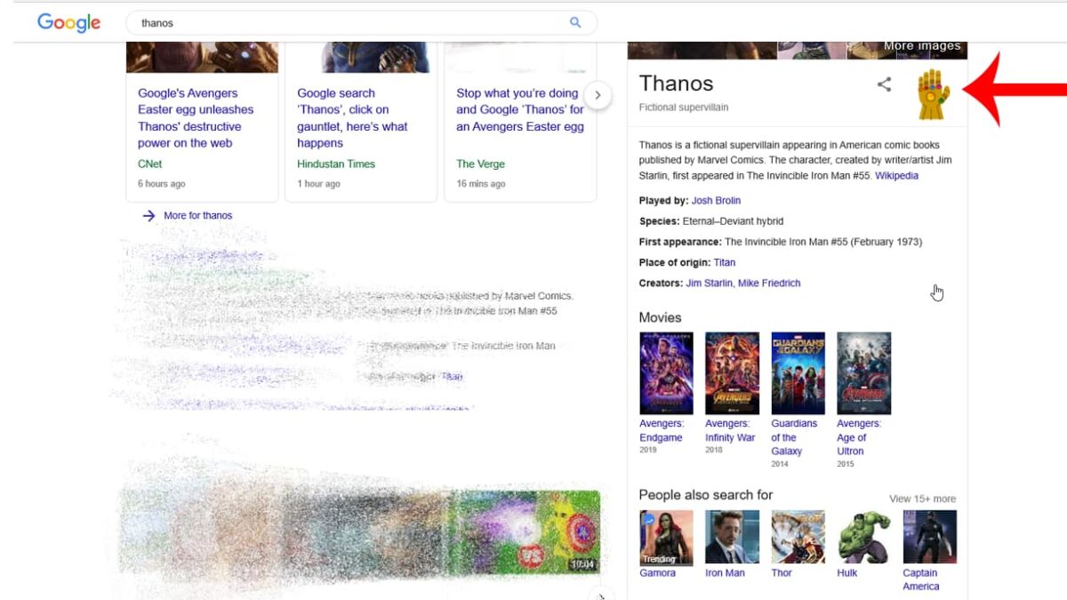Expand news carousel with the right chevron
The height and width of the screenshot is (600, 1067).
(x=598, y=94)
